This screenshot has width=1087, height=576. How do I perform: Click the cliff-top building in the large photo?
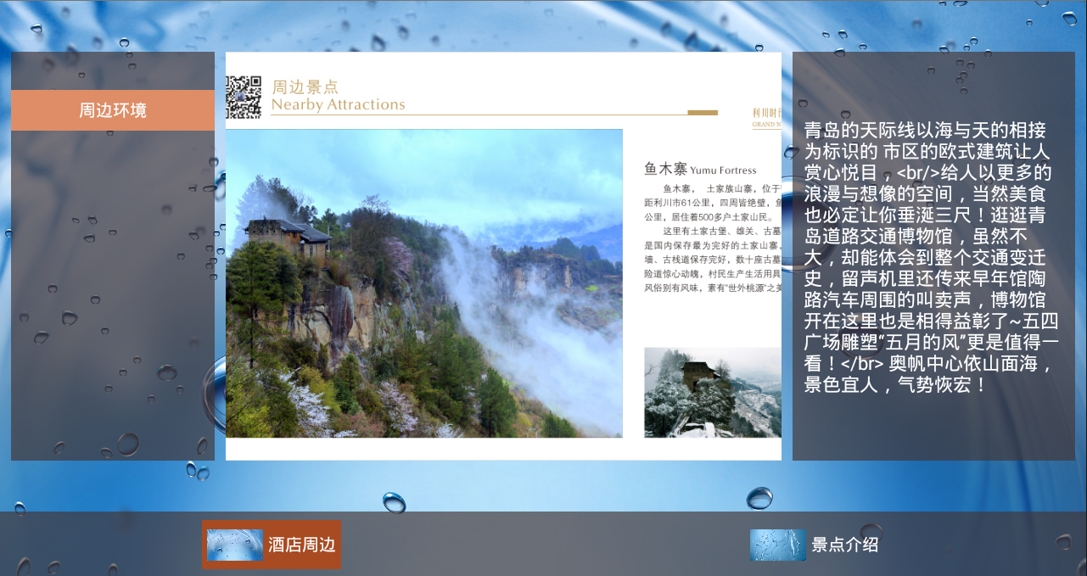[x=287, y=235]
